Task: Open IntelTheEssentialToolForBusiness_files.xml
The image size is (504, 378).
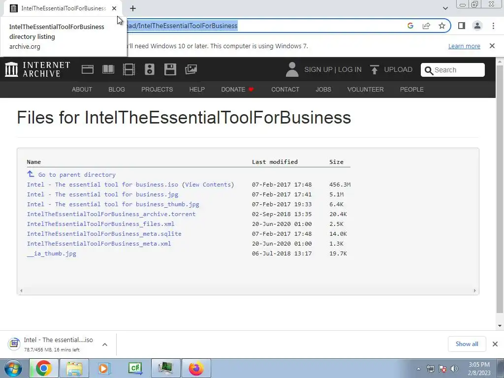Action: [x=100, y=224]
